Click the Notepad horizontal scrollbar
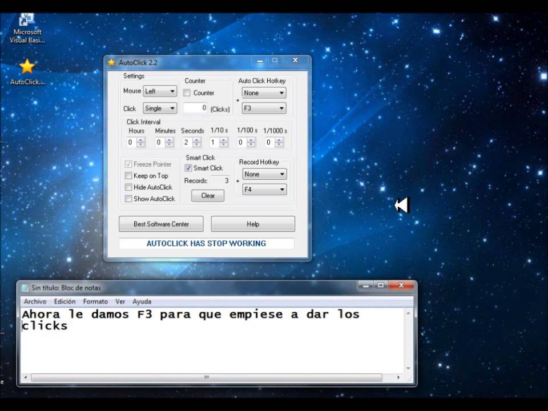The height and width of the screenshot is (411, 548). [x=207, y=377]
